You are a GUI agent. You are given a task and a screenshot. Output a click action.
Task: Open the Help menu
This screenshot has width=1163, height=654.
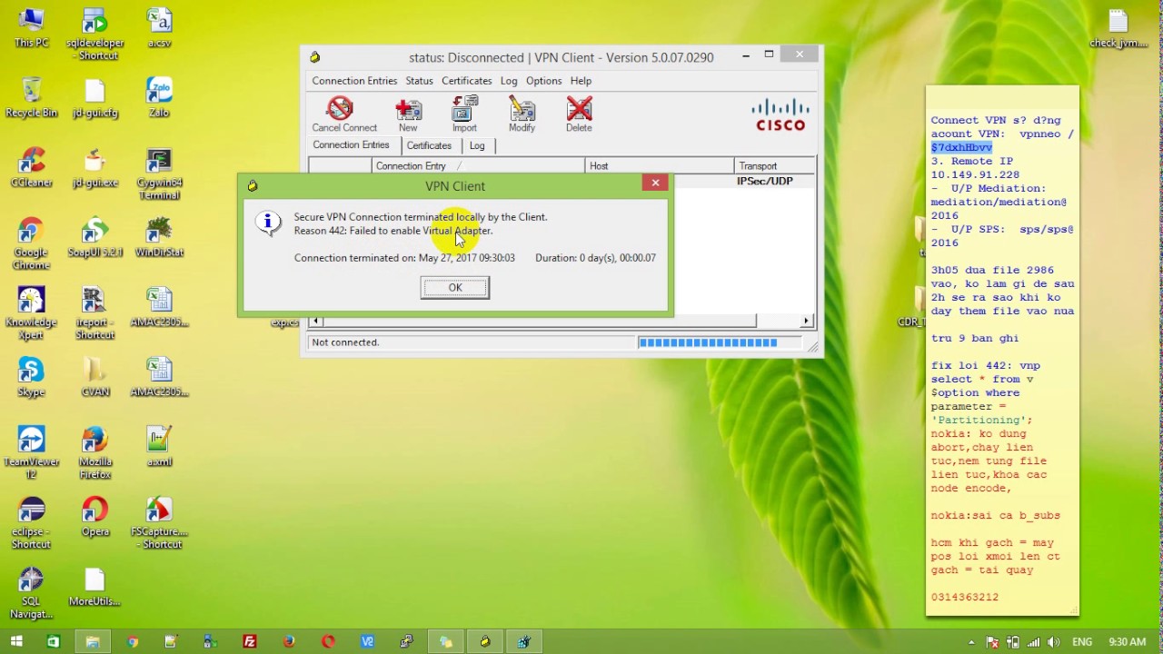pos(581,81)
